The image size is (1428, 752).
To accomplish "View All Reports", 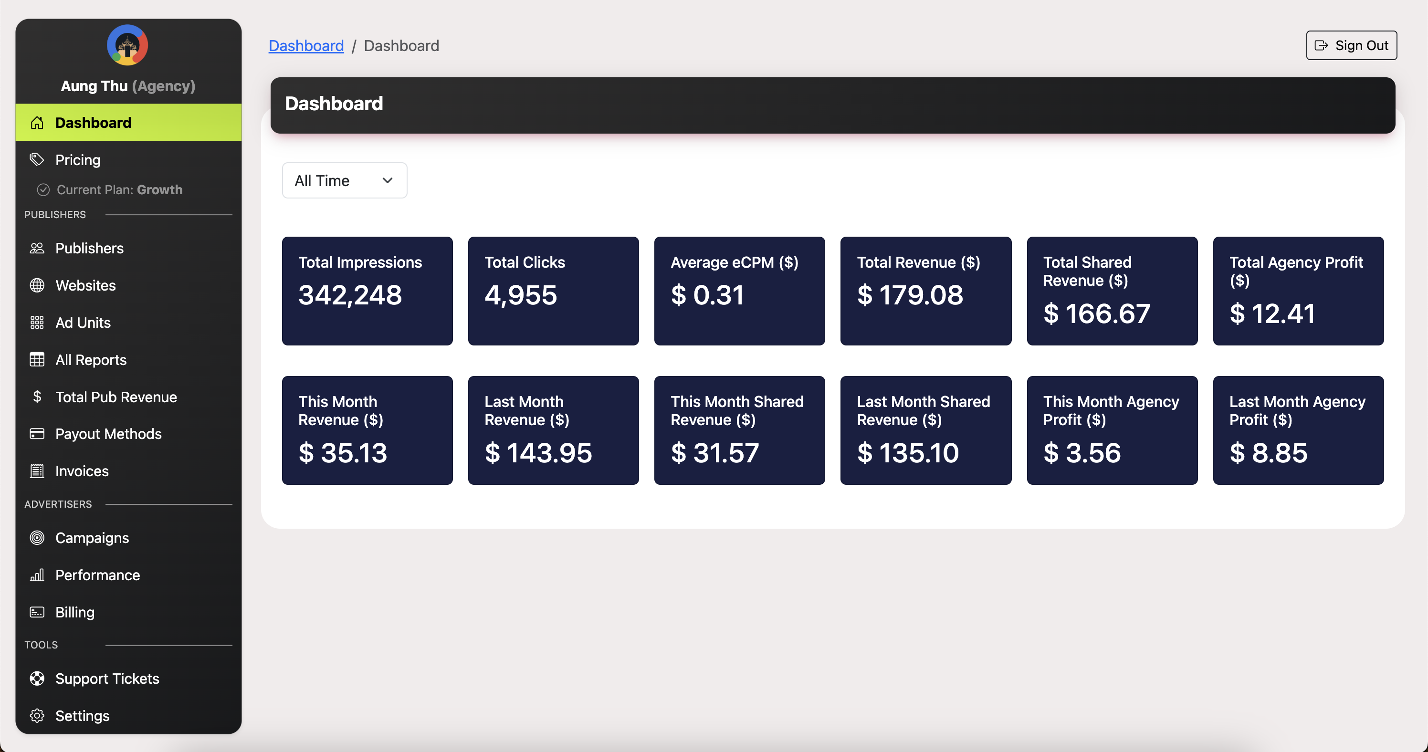I will point(128,360).
